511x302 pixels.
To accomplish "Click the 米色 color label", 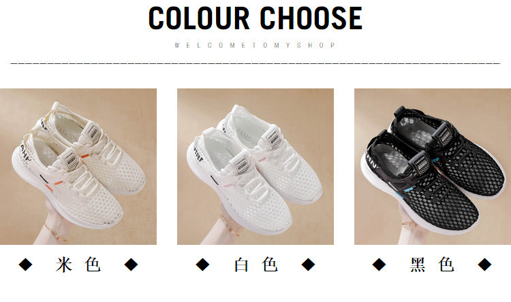I will click(78, 264).
